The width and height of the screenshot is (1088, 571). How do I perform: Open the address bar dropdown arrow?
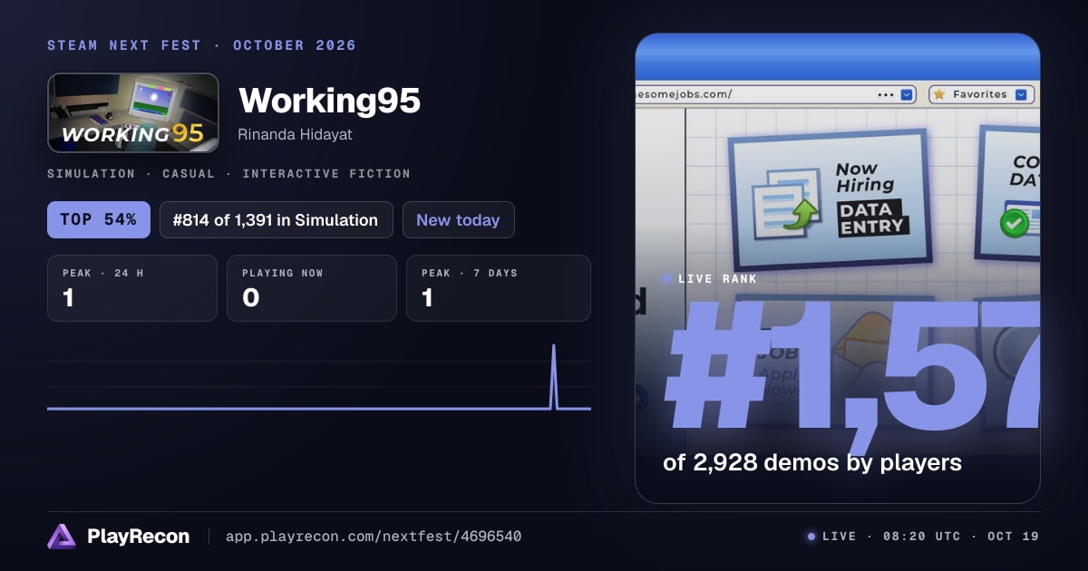click(x=908, y=94)
